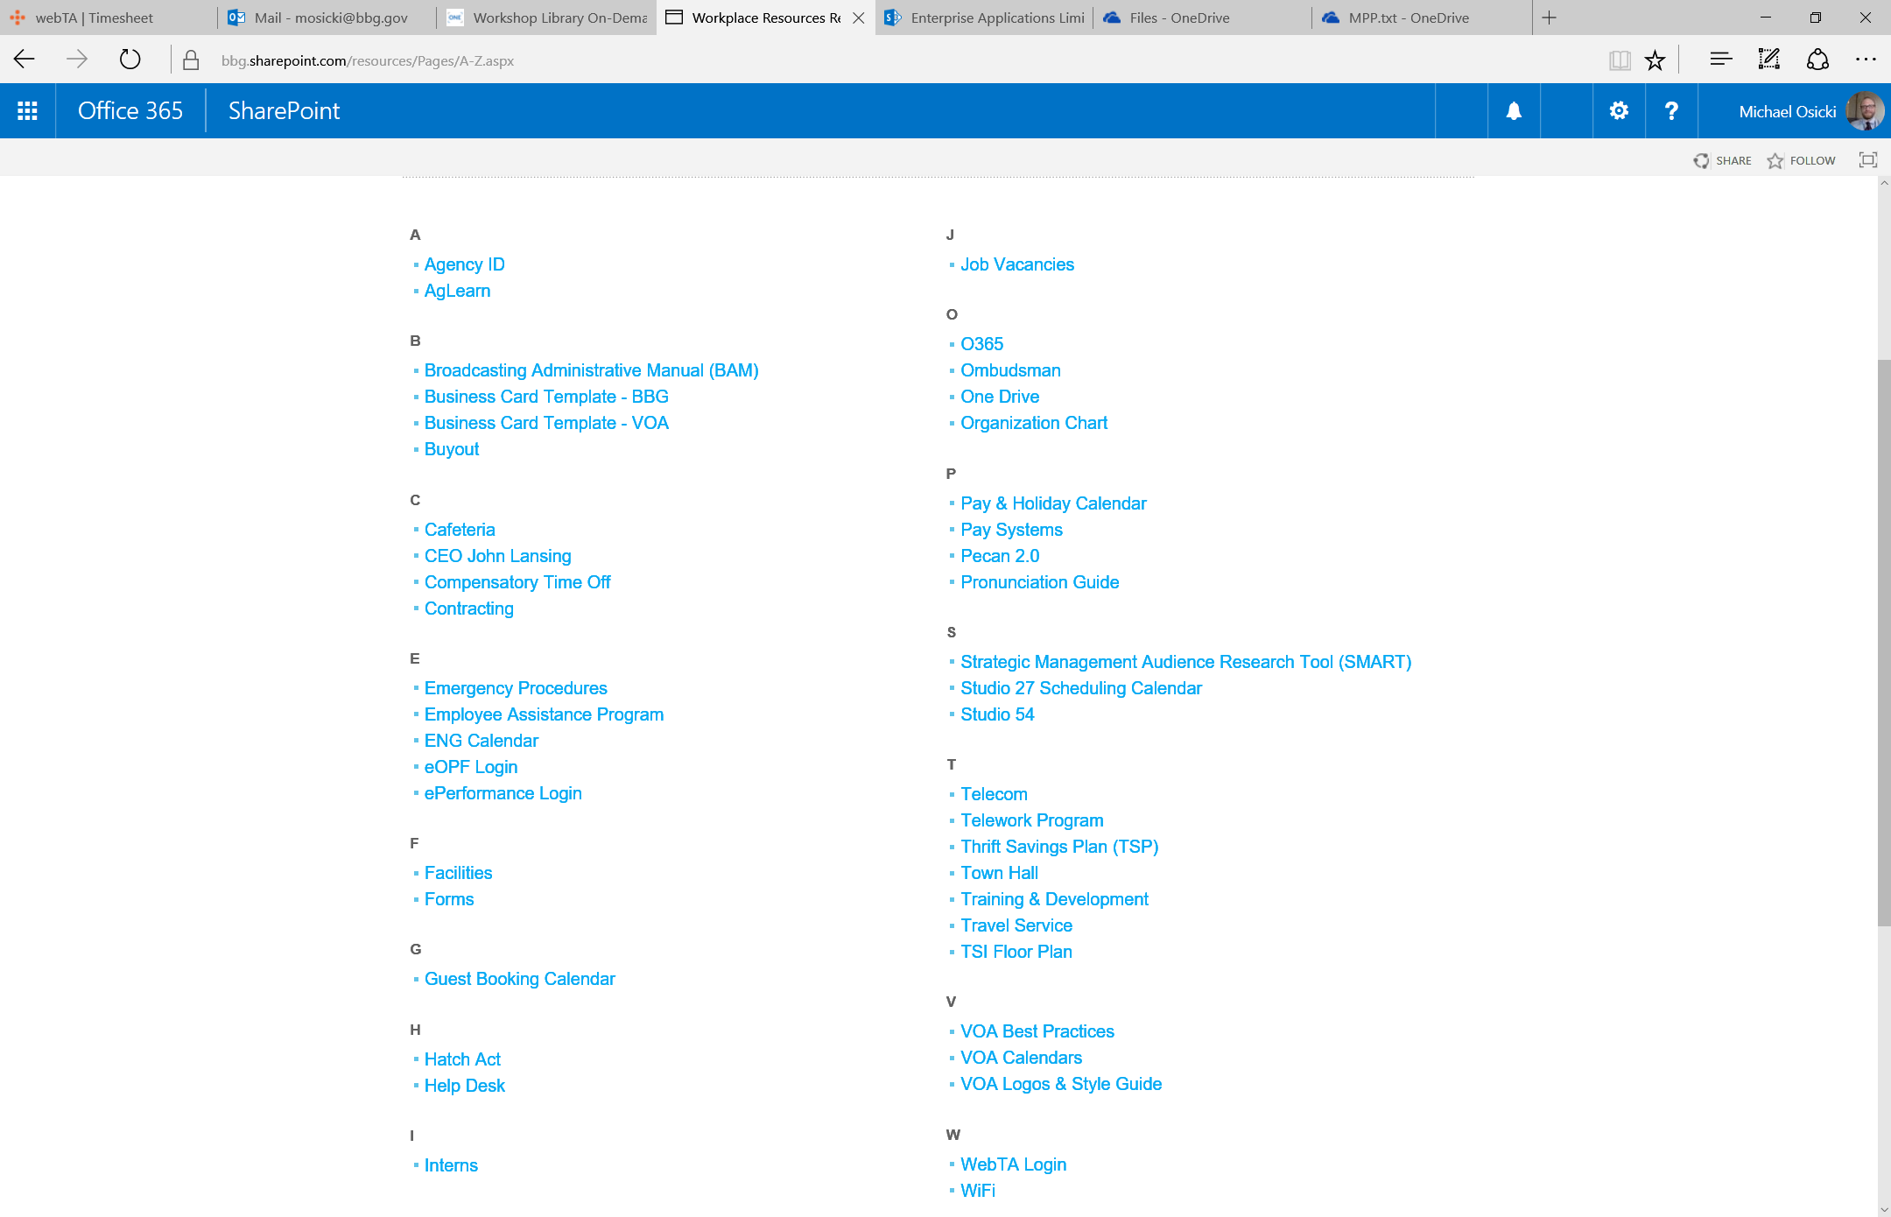This screenshot has width=1891, height=1217.
Task: Open the Edge Hub icon
Action: 1720,60
